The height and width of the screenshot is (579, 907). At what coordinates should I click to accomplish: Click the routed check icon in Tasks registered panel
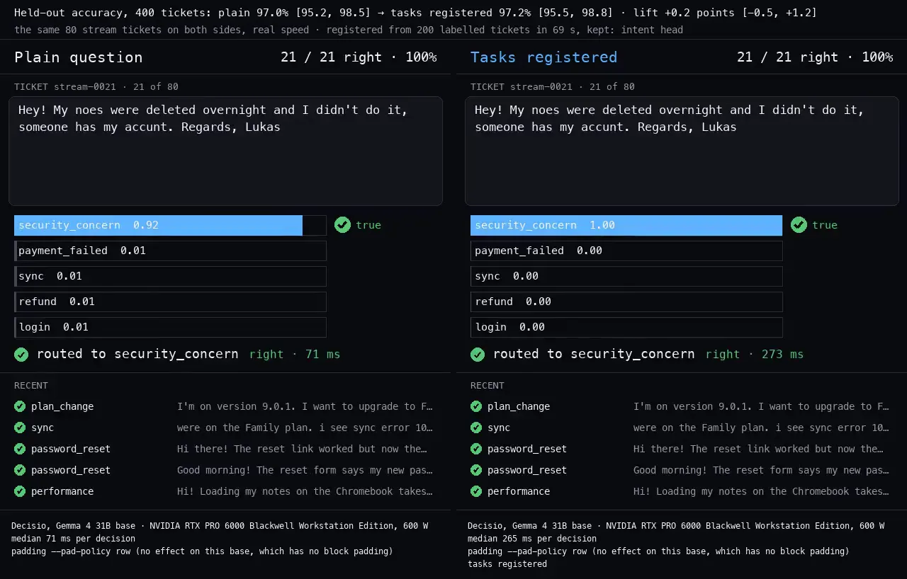click(x=478, y=354)
